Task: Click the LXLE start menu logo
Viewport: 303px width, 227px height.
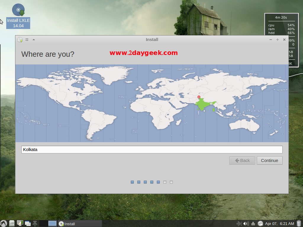Action: click(4, 223)
